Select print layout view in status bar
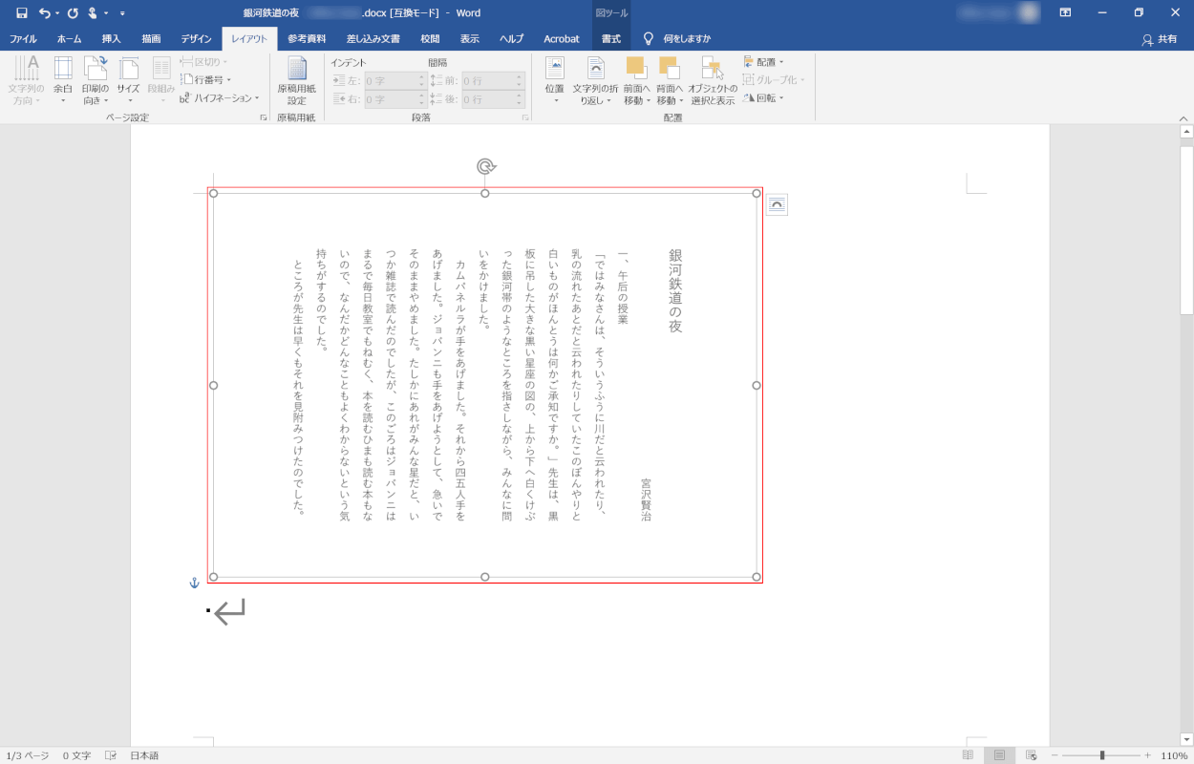The height and width of the screenshot is (764, 1194). 999,755
